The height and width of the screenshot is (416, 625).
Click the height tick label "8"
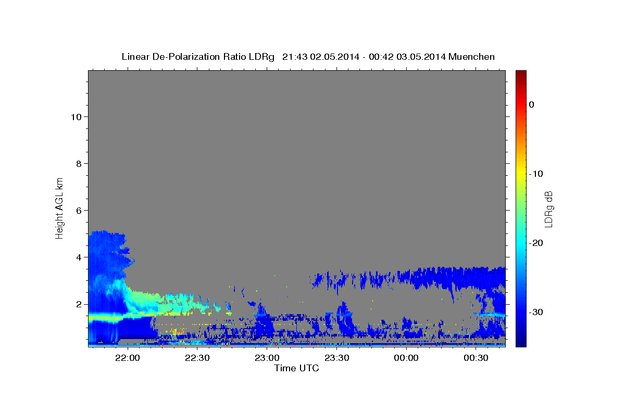point(78,164)
